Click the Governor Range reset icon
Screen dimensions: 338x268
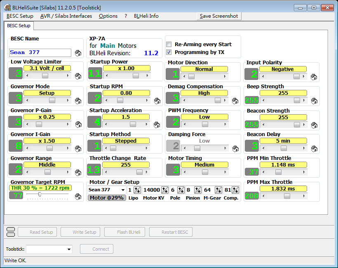[x=78, y=172]
